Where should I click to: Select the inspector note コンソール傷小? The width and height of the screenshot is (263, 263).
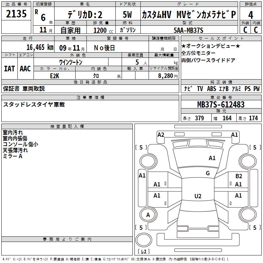(x=20, y=144)
